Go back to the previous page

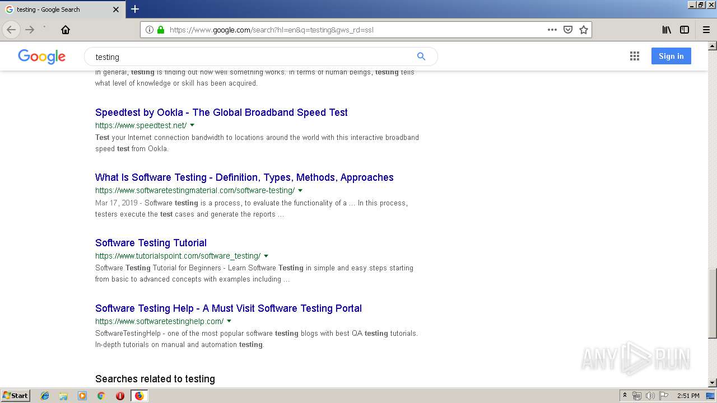(11, 30)
